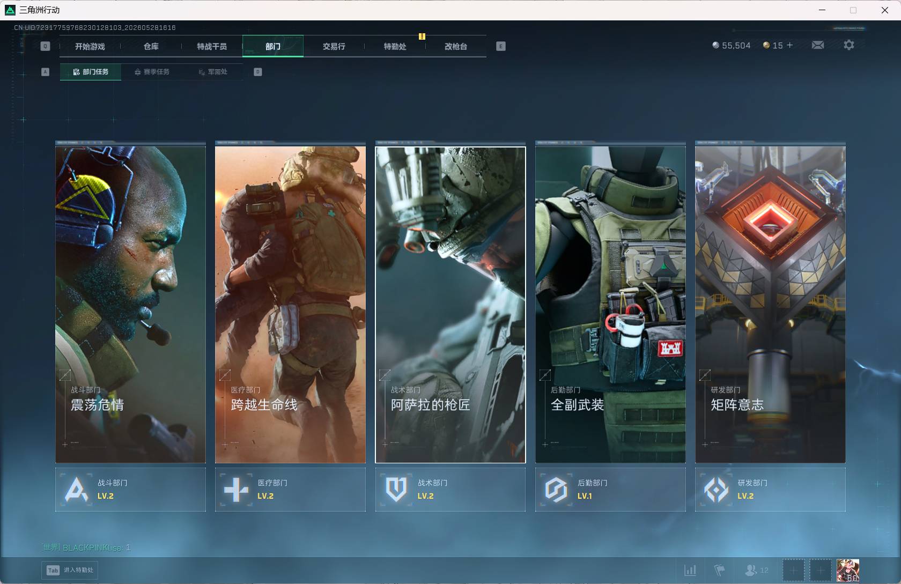This screenshot has height=584, width=901.
Task: Click the Q key navigation hint icon
Action: 45,46
